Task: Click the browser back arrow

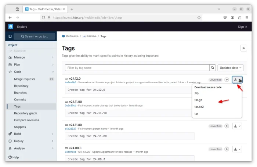Action: (x=10, y=18)
